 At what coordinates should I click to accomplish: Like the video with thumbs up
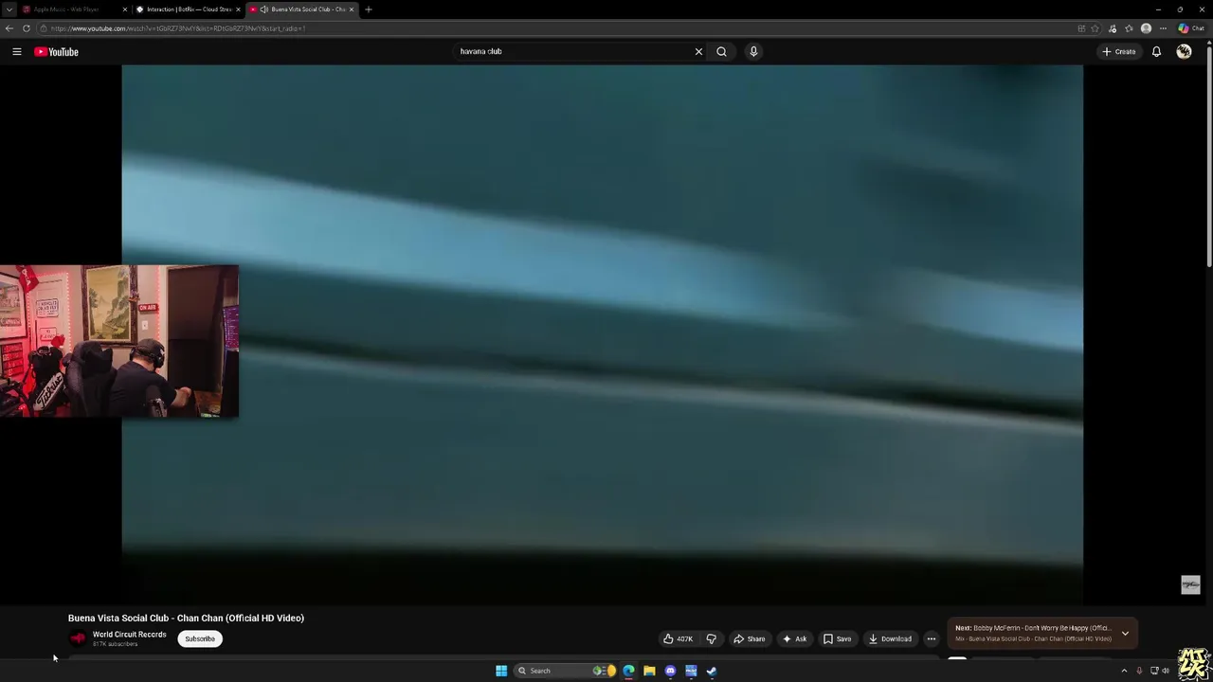pyautogui.click(x=678, y=638)
